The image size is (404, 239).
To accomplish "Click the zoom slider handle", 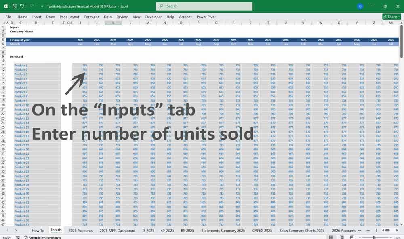I will point(374,237).
